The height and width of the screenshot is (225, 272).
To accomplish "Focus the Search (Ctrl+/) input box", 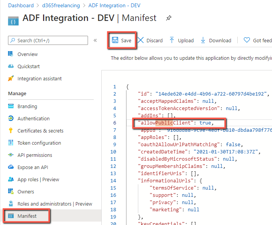I will 48,40.
